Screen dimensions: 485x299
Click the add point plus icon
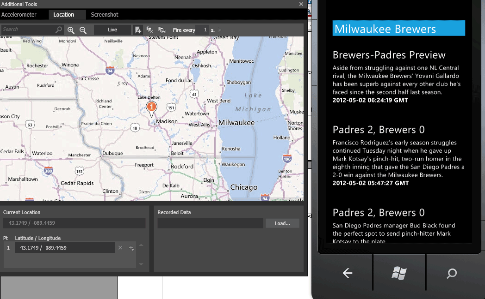(131, 248)
